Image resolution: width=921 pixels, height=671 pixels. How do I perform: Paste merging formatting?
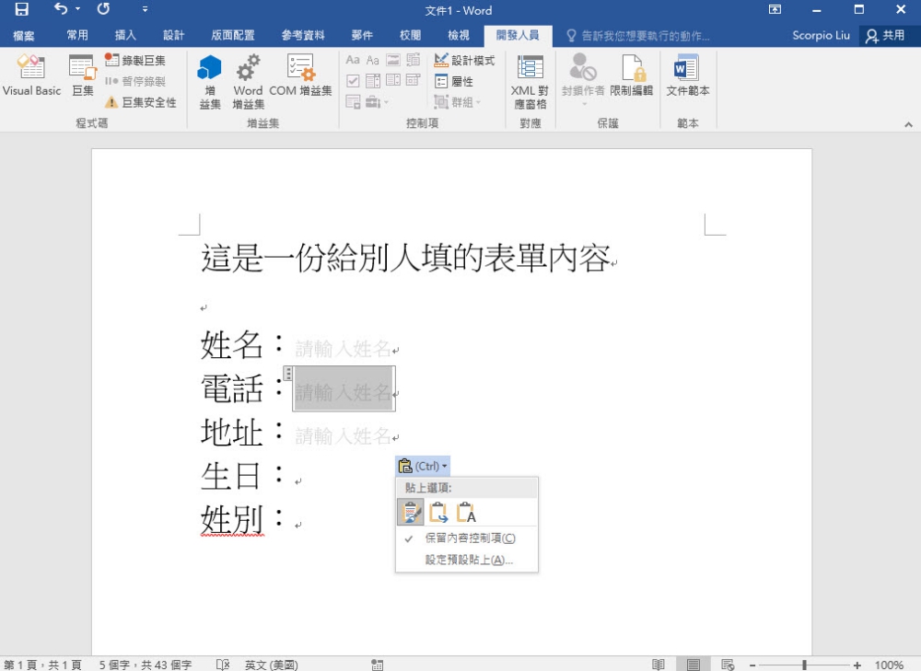point(438,512)
